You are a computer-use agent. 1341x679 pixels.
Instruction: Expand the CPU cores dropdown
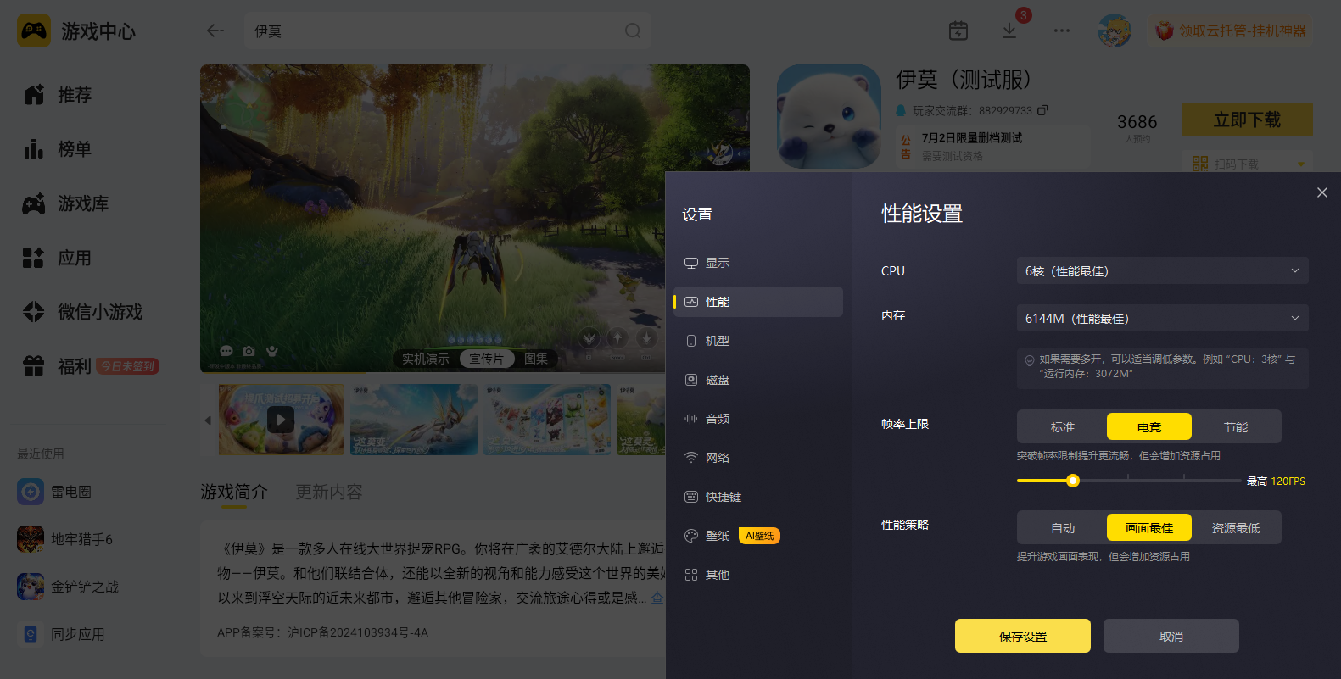click(x=1162, y=271)
